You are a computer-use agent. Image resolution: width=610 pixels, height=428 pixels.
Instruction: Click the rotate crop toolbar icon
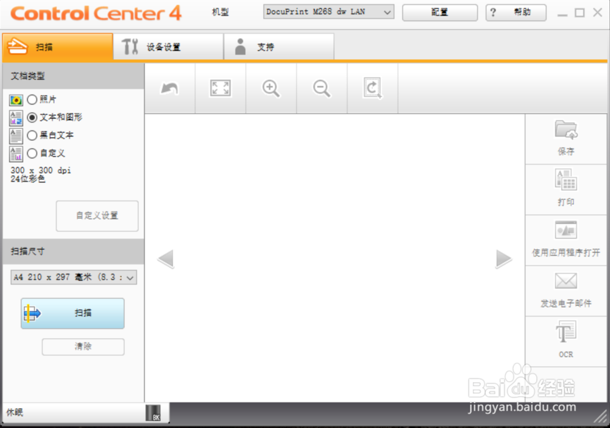[x=372, y=88]
